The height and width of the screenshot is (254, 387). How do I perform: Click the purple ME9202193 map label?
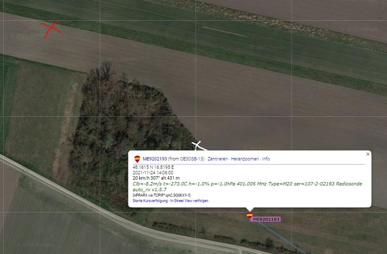tap(267, 219)
